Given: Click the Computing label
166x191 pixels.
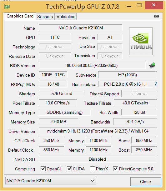Looking at the screenshot, I should tap(25, 169).
